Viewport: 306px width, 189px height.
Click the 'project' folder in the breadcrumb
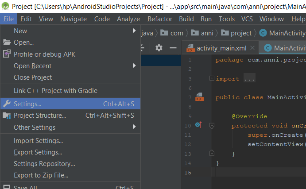click(x=240, y=33)
